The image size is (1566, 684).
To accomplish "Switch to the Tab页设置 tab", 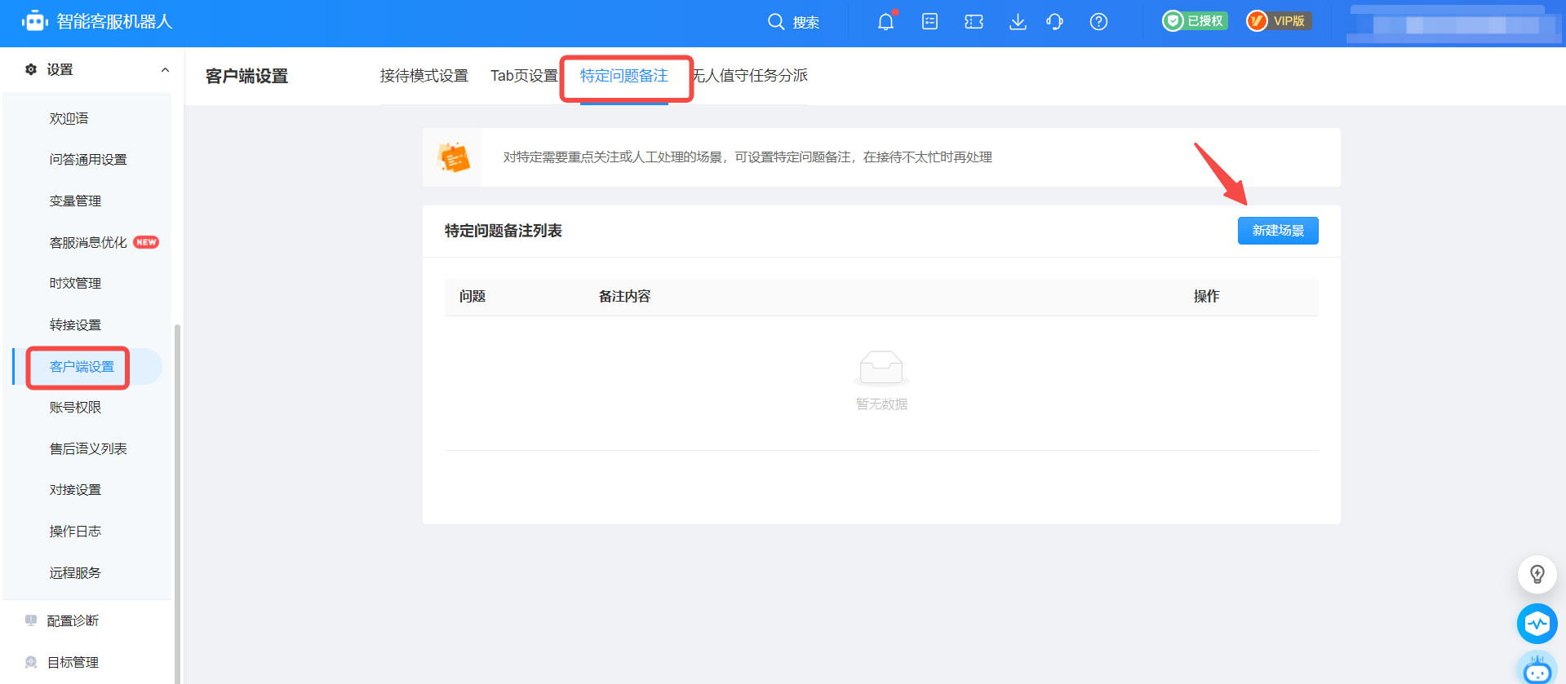I will [524, 76].
